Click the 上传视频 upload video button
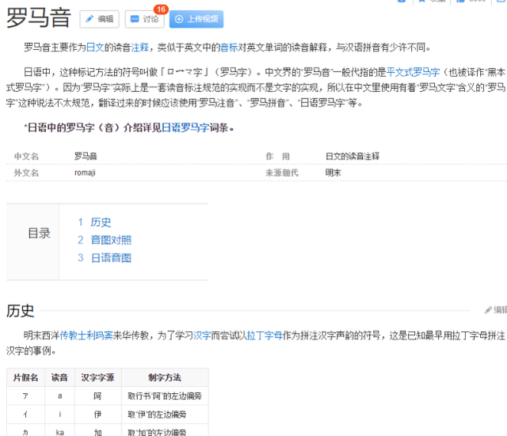 click(x=196, y=19)
